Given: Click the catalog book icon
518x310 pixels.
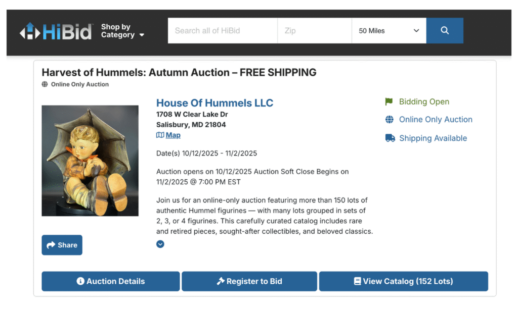Looking at the screenshot, I should [x=357, y=281].
